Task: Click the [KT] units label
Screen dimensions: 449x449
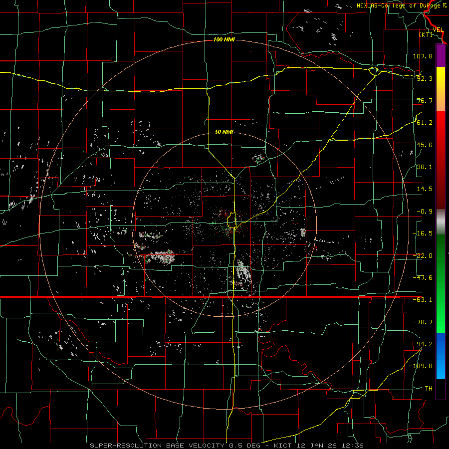Action: coord(426,34)
